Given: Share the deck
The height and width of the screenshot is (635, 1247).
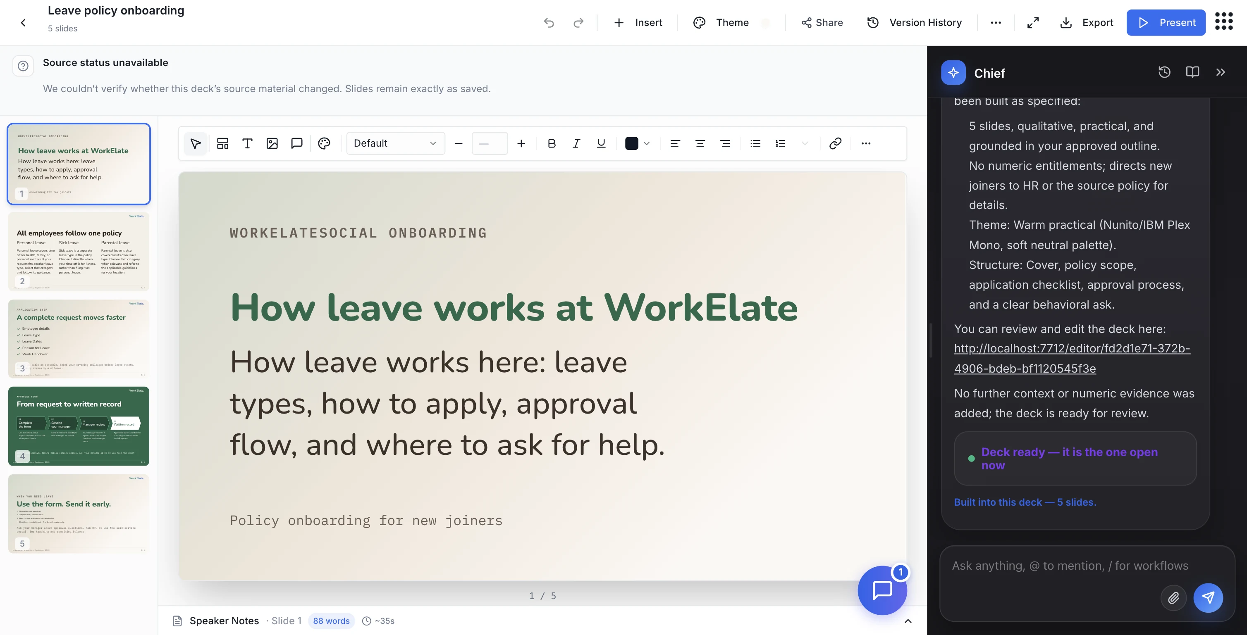Looking at the screenshot, I should pyautogui.click(x=822, y=23).
